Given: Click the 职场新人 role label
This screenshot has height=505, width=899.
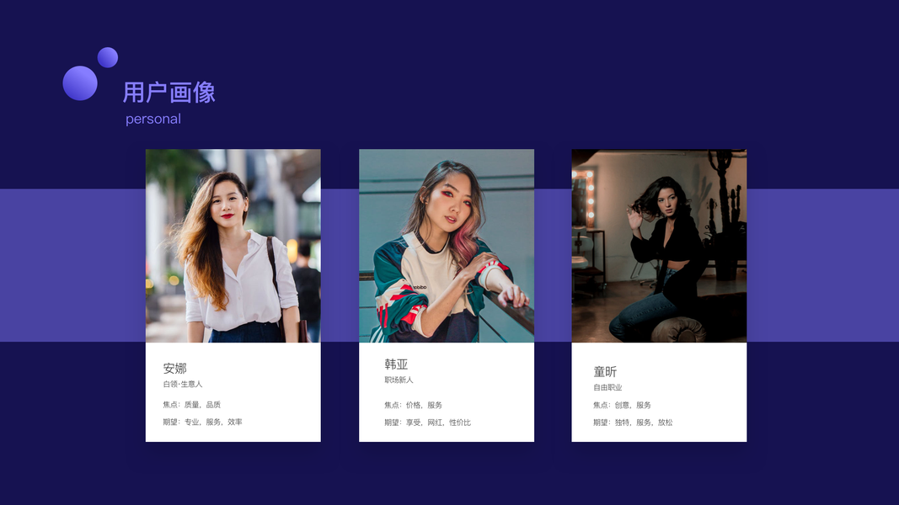Looking at the screenshot, I should (x=399, y=380).
